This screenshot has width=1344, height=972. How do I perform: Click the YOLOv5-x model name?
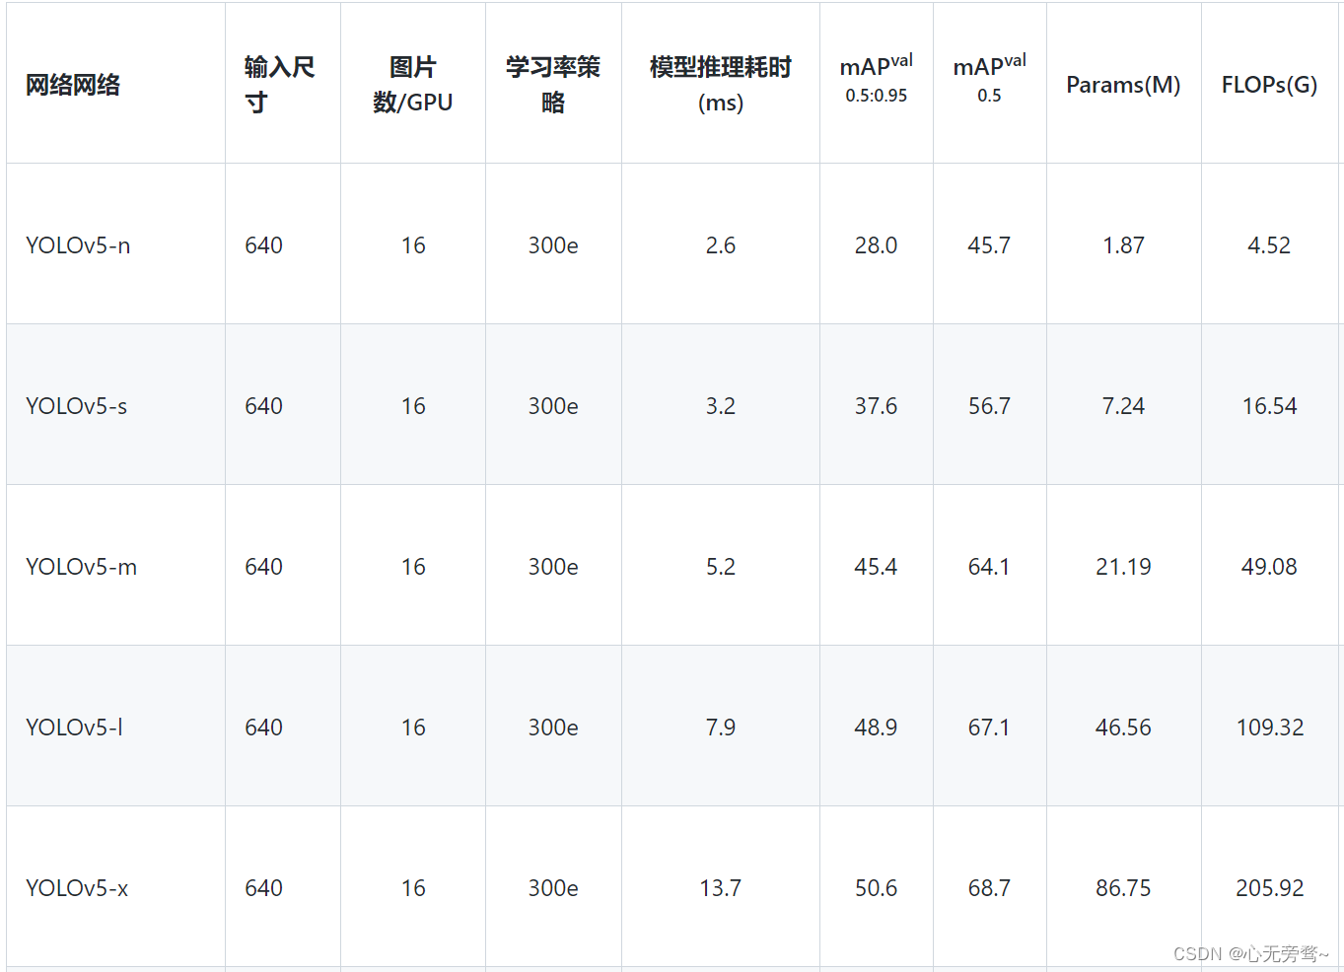(x=77, y=888)
